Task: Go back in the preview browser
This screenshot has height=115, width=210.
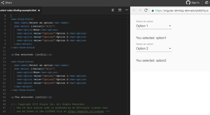Action: point(134,10)
